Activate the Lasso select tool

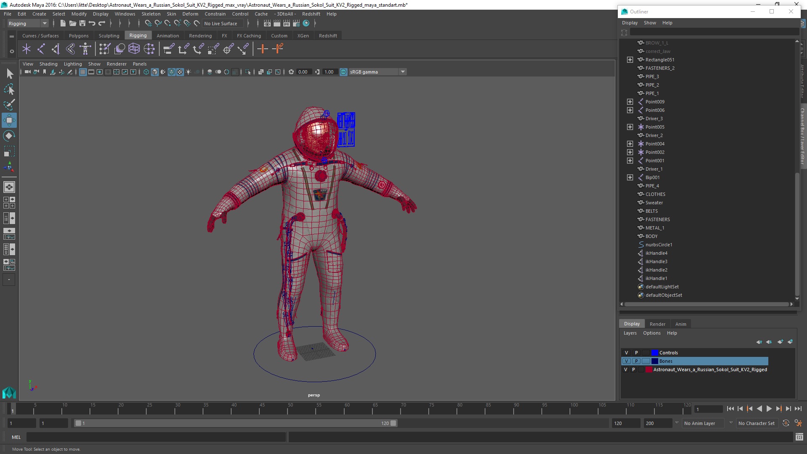[9, 90]
